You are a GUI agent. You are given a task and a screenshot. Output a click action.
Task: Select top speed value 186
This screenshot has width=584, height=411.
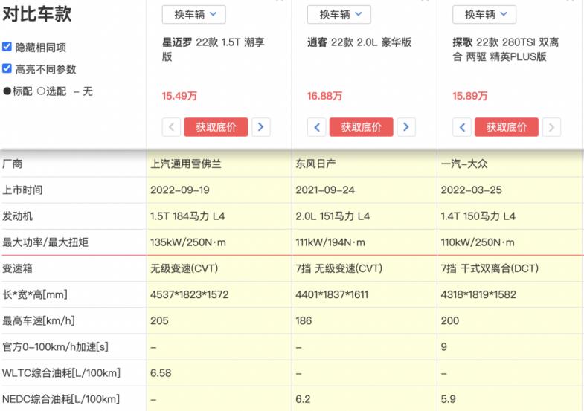tap(304, 320)
